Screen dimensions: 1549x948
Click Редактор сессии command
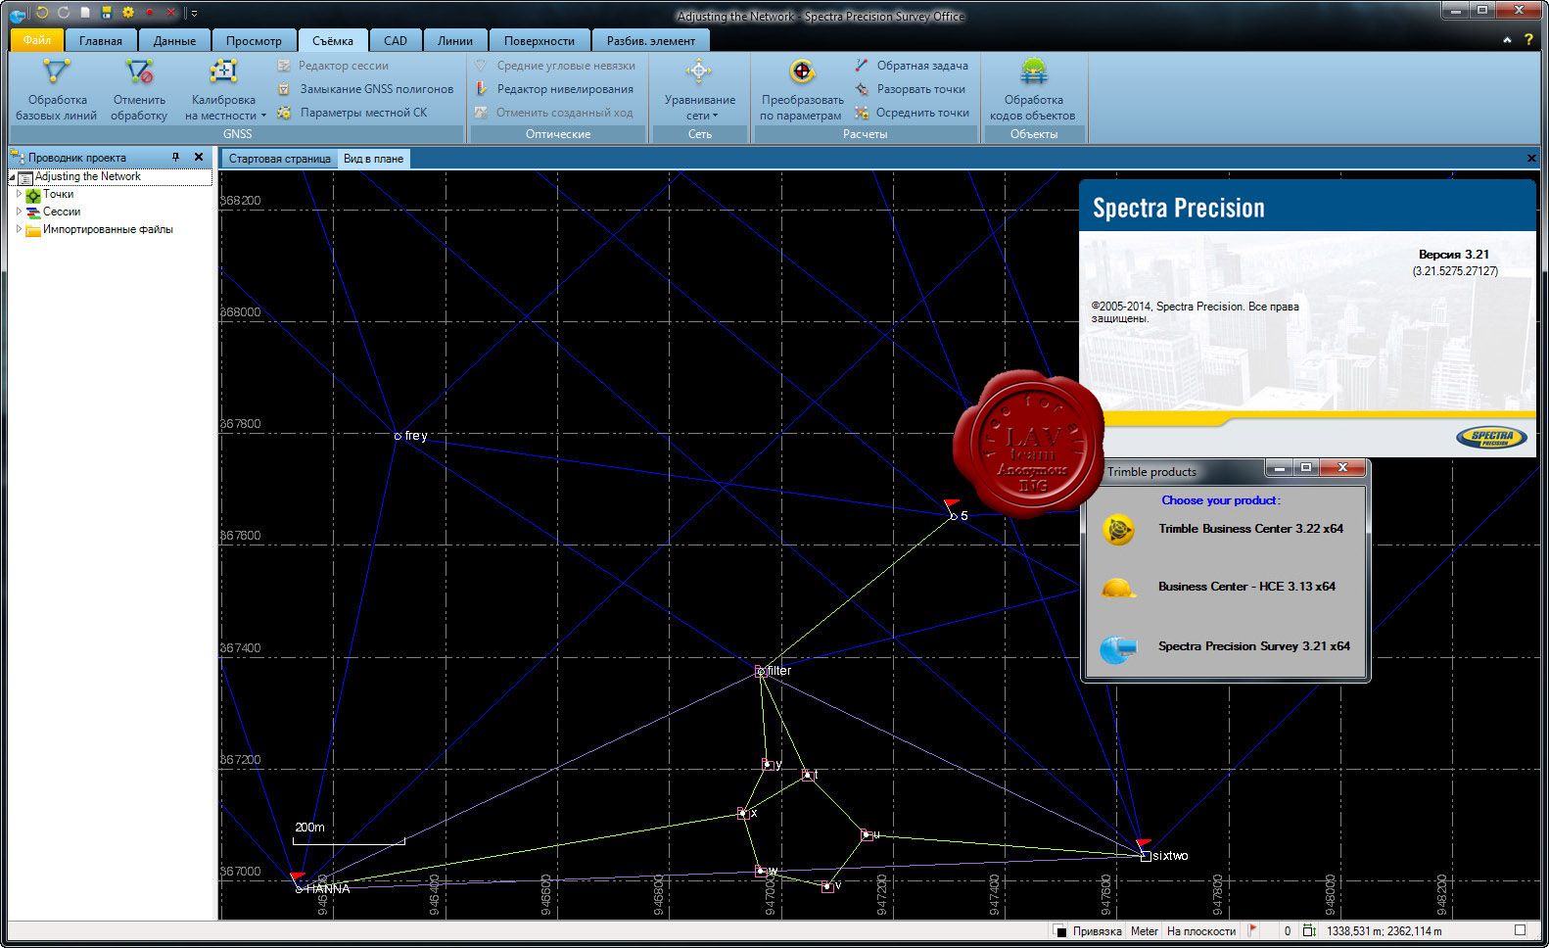pyautogui.click(x=333, y=66)
